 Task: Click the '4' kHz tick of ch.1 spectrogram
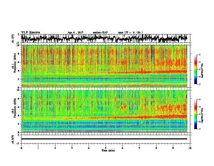[x=19, y=71]
